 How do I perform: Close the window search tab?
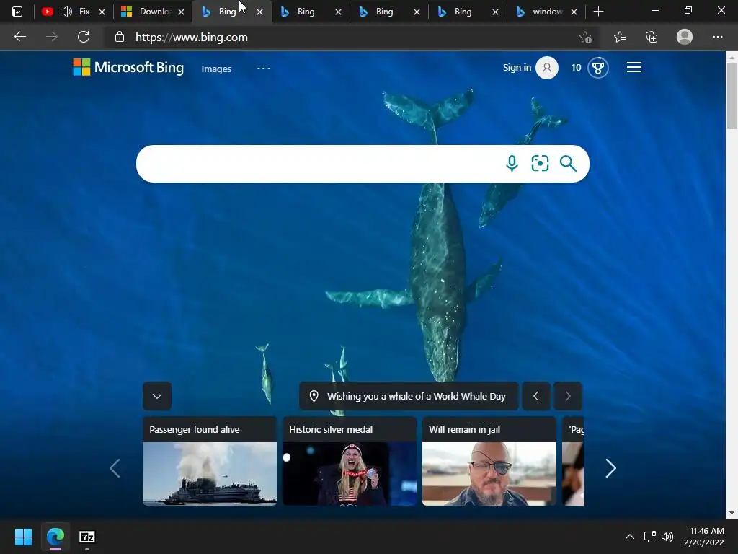click(574, 12)
